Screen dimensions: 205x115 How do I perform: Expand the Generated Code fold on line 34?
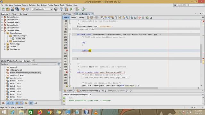tap(70, 29)
